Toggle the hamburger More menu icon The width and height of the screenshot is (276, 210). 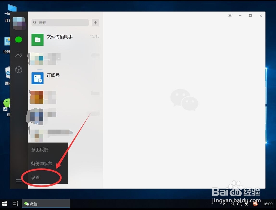point(19,181)
